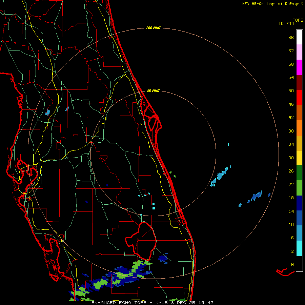The height and width of the screenshot is (305, 305).
Task: Click the 42 legend value
Action: 291,118
